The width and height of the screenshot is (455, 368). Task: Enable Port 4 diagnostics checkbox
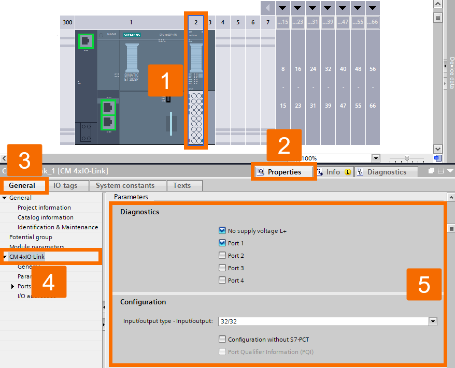pos(222,280)
